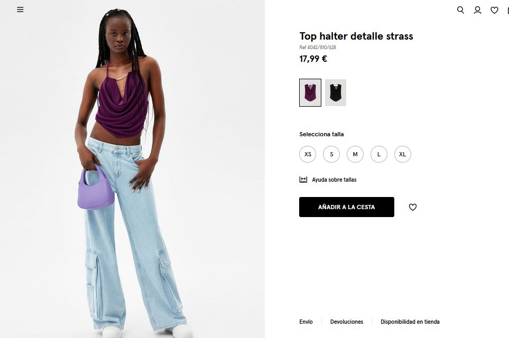This screenshot has height=338, width=509.
Task: Choose size XL
Action: click(x=403, y=154)
